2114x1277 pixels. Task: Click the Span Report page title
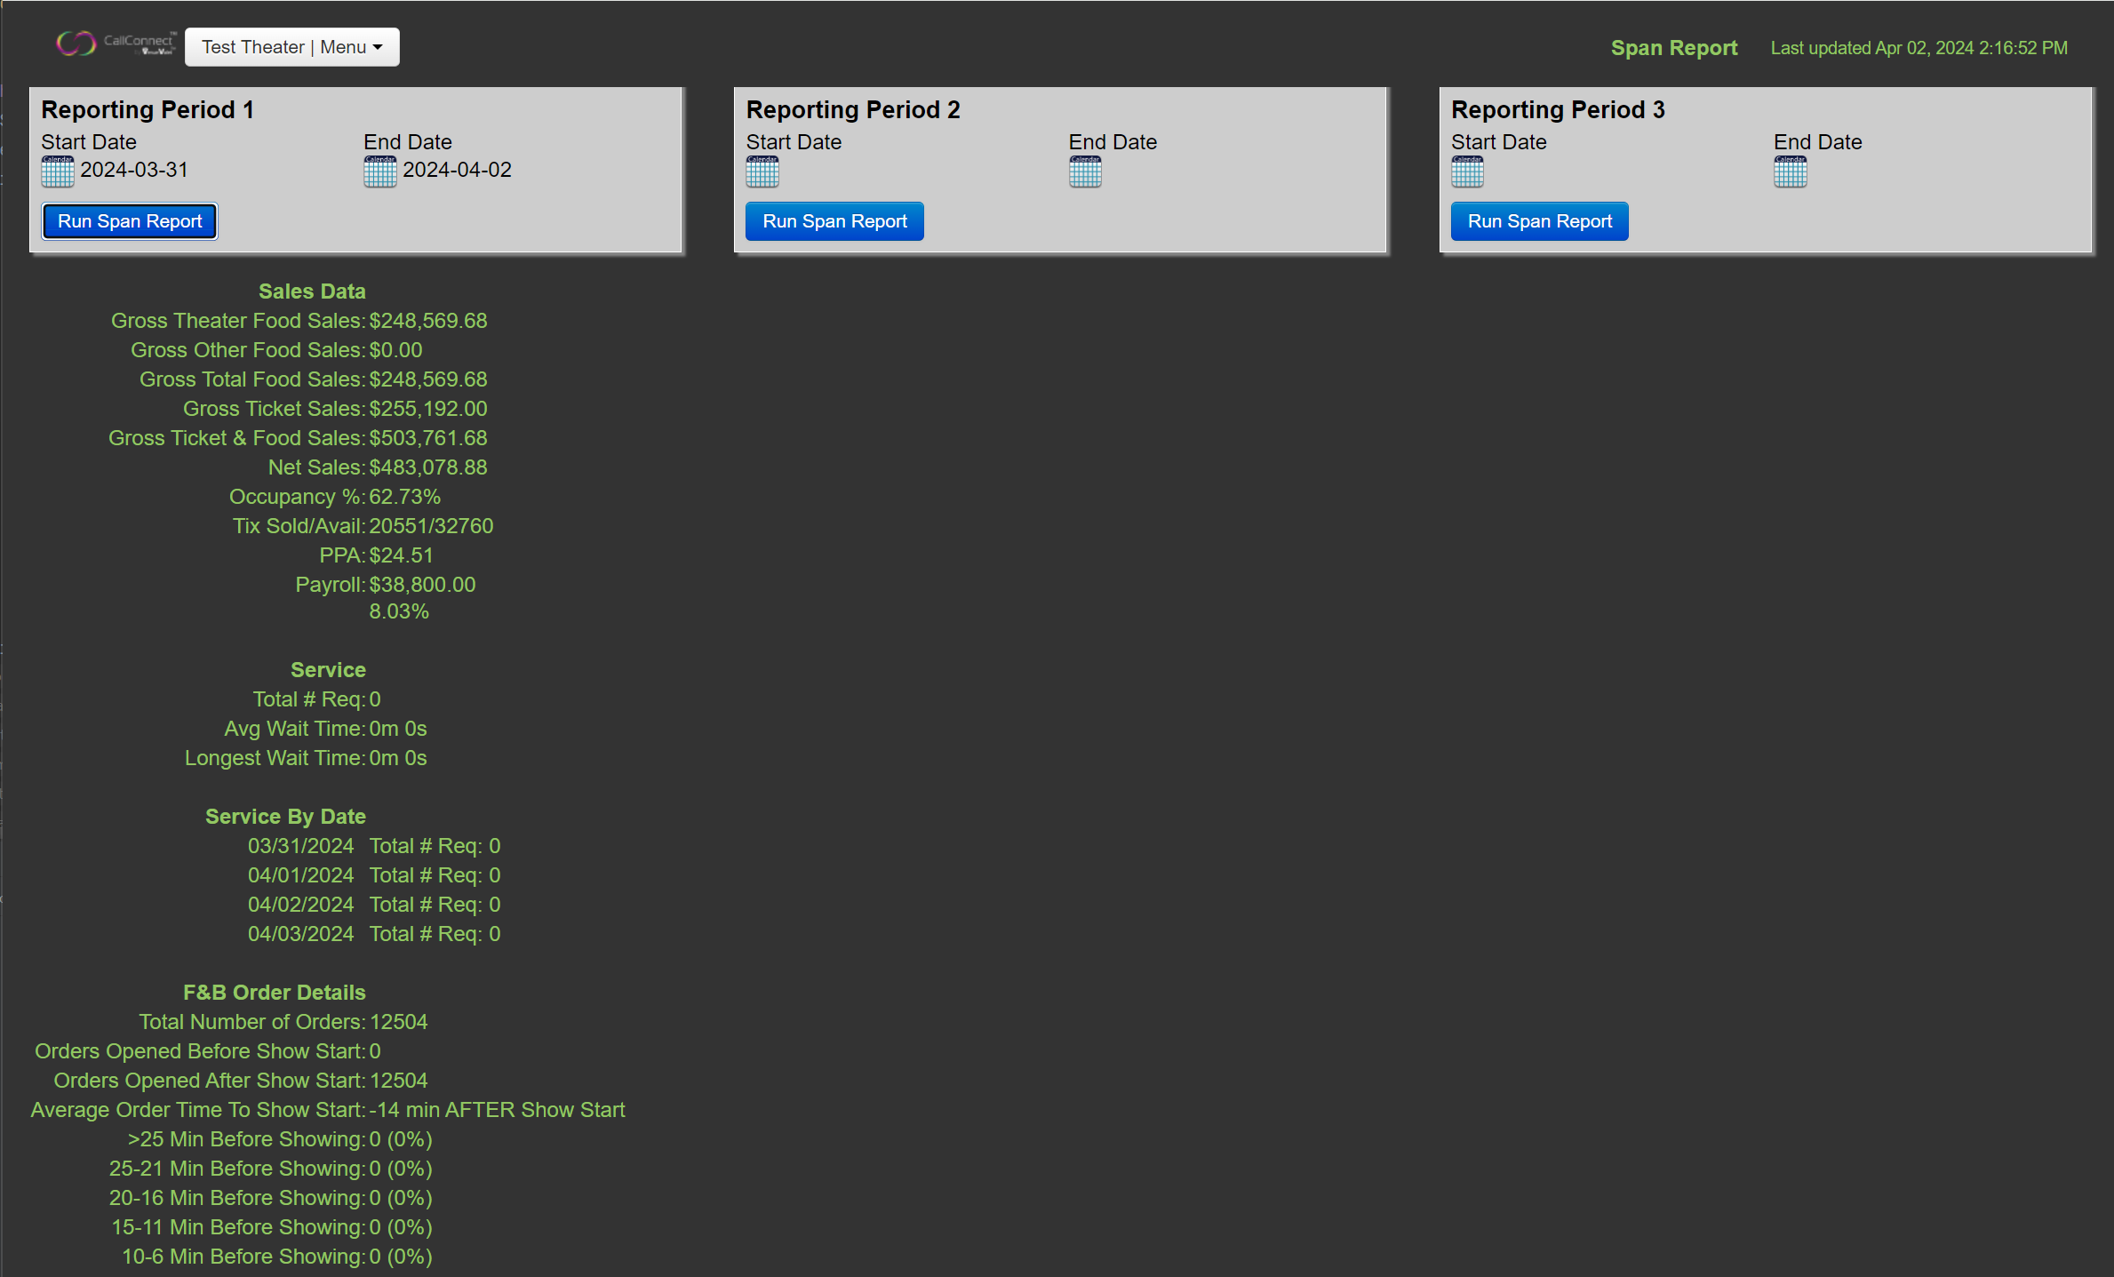1673,48
